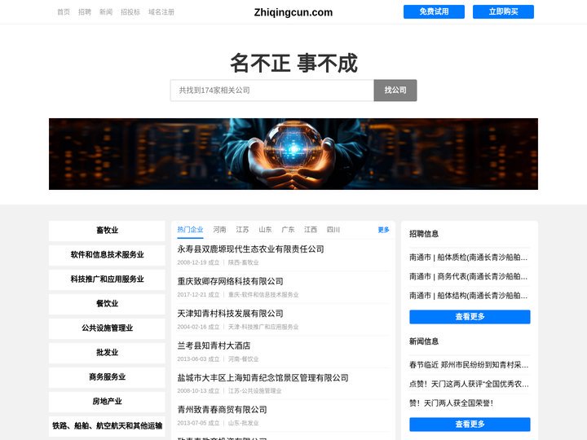Image resolution: width=587 pixels, height=440 pixels.
Task: Open news 春节临近 郑州市民纷纷到知青村采
Action: (x=469, y=365)
